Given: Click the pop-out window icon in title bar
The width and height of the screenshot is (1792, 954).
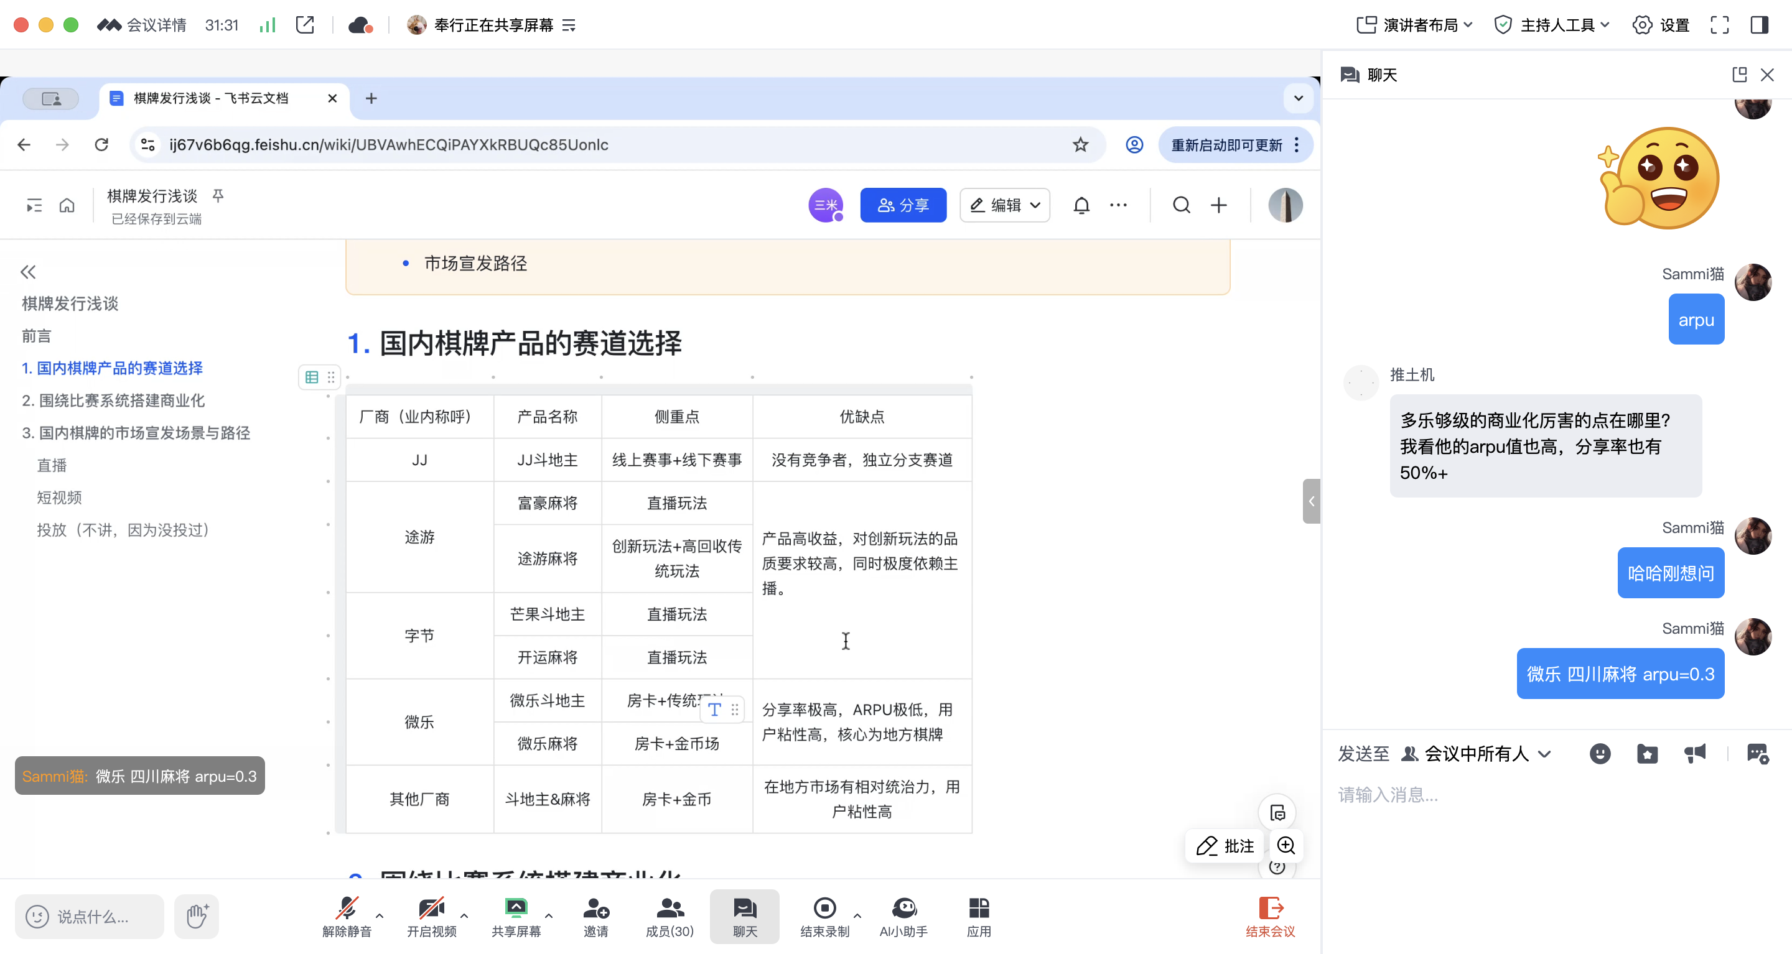Looking at the screenshot, I should (x=305, y=25).
